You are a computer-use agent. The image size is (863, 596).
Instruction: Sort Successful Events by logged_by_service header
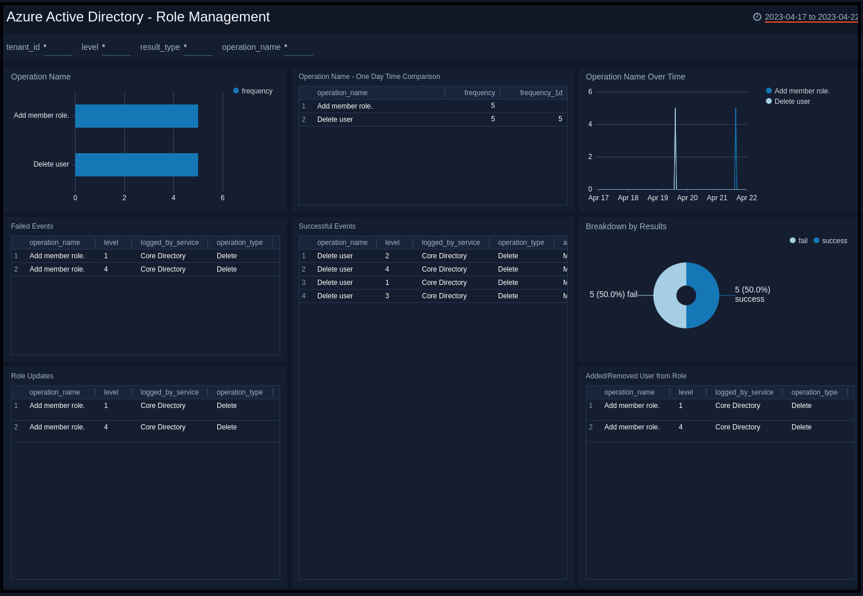[451, 243]
